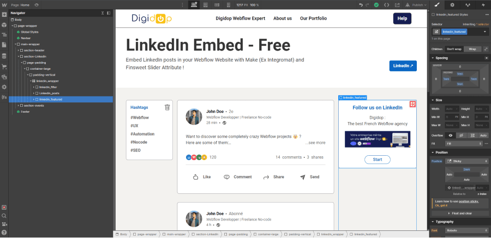
Task: Select the desktop breakpoint icon
Action: click(x=194, y=5)
